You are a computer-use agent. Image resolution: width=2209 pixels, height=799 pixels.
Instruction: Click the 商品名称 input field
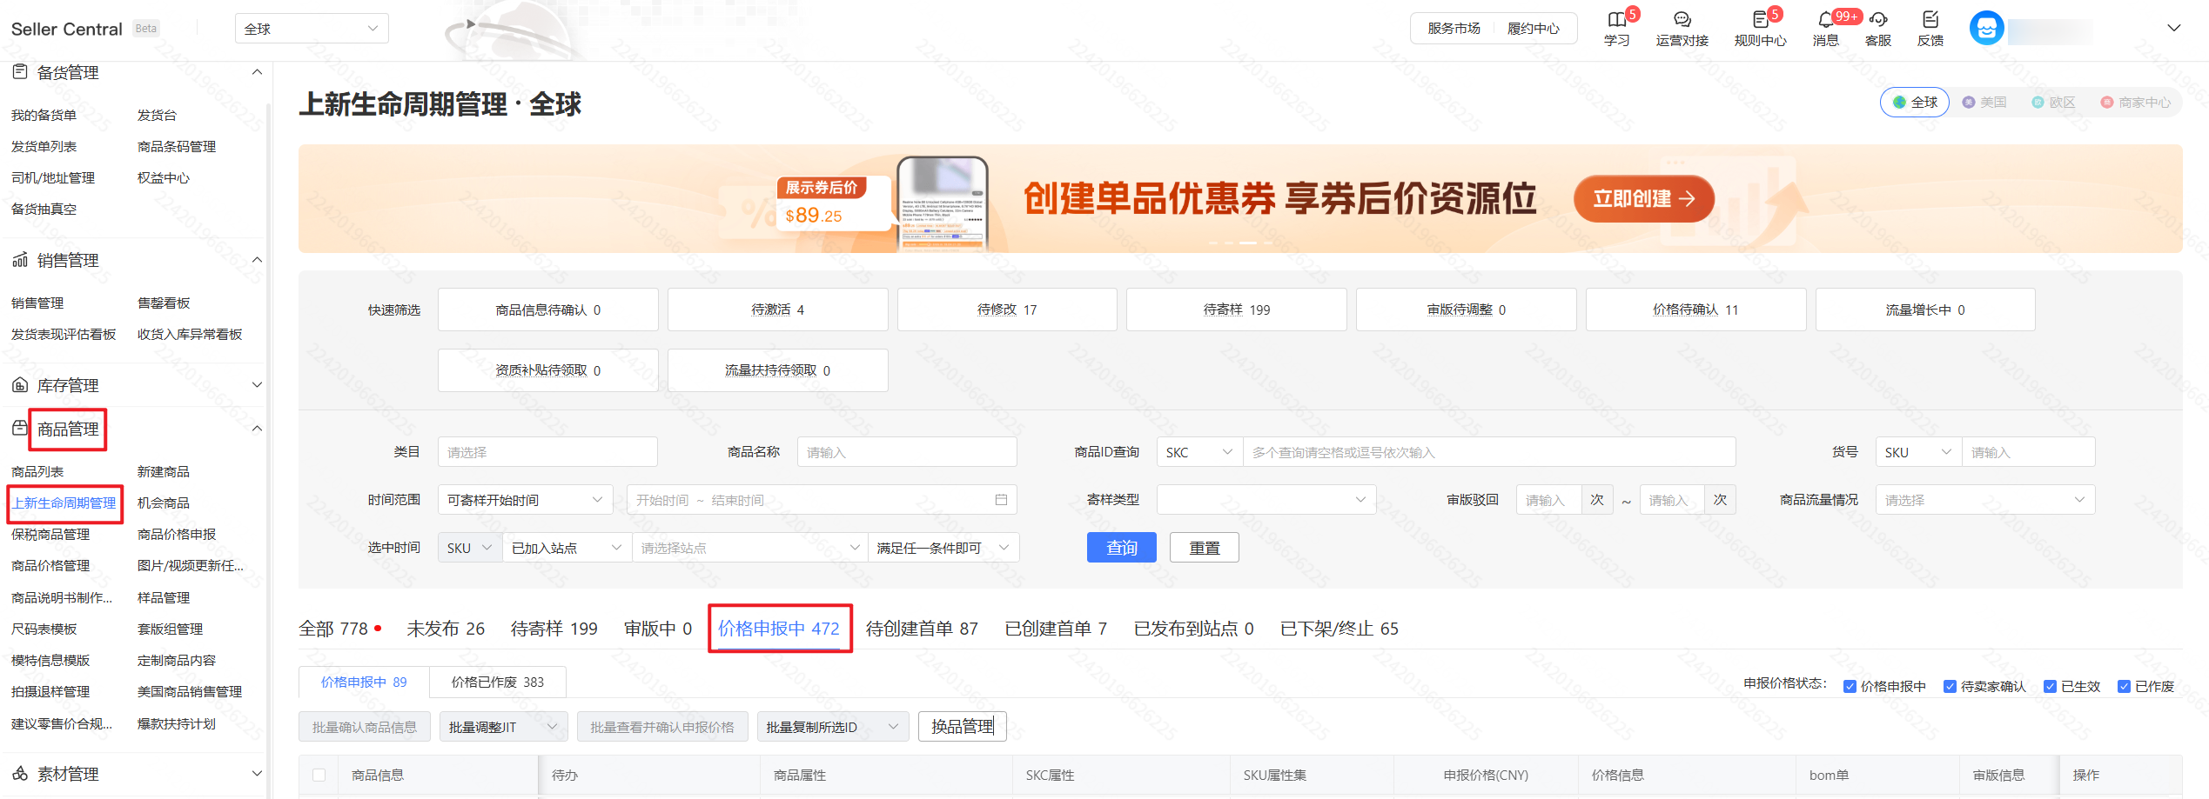(906, 452)
